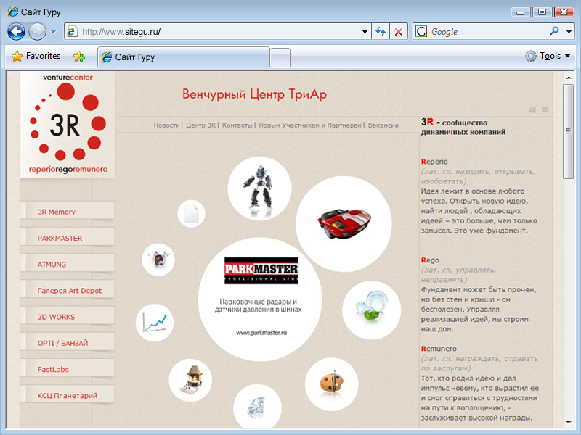This screenshot has width=581, height=435.
Task: Click the 3R Memory sidebar button
Action: point(68,211)
